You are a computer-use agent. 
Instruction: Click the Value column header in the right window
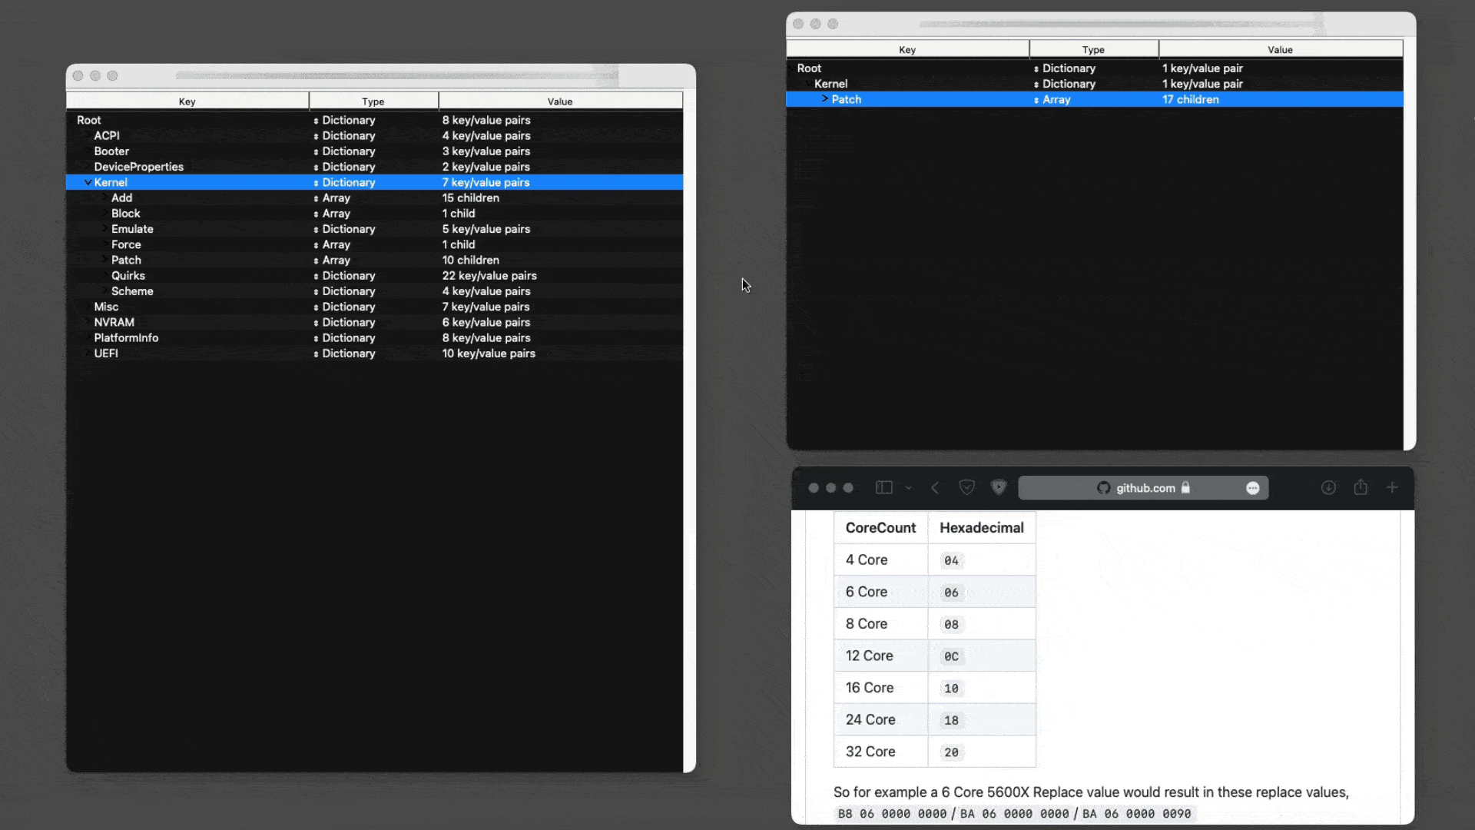click(x=1280, y=49)
